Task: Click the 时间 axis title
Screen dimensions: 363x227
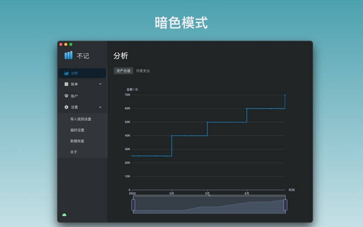Action: 292,190
